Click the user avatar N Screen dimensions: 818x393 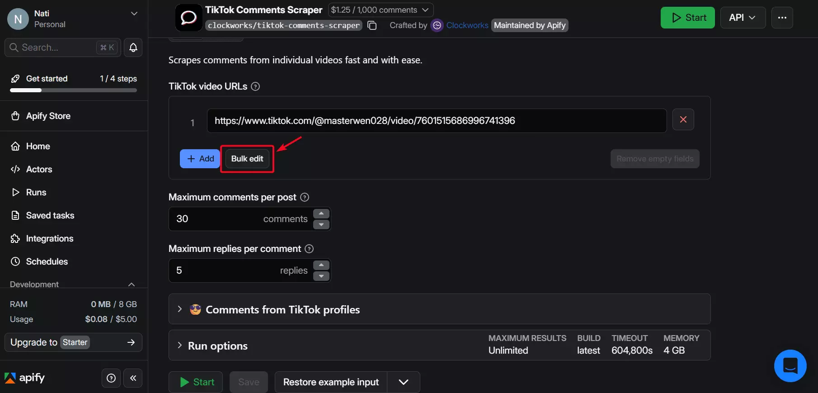[x=18, y=19]
